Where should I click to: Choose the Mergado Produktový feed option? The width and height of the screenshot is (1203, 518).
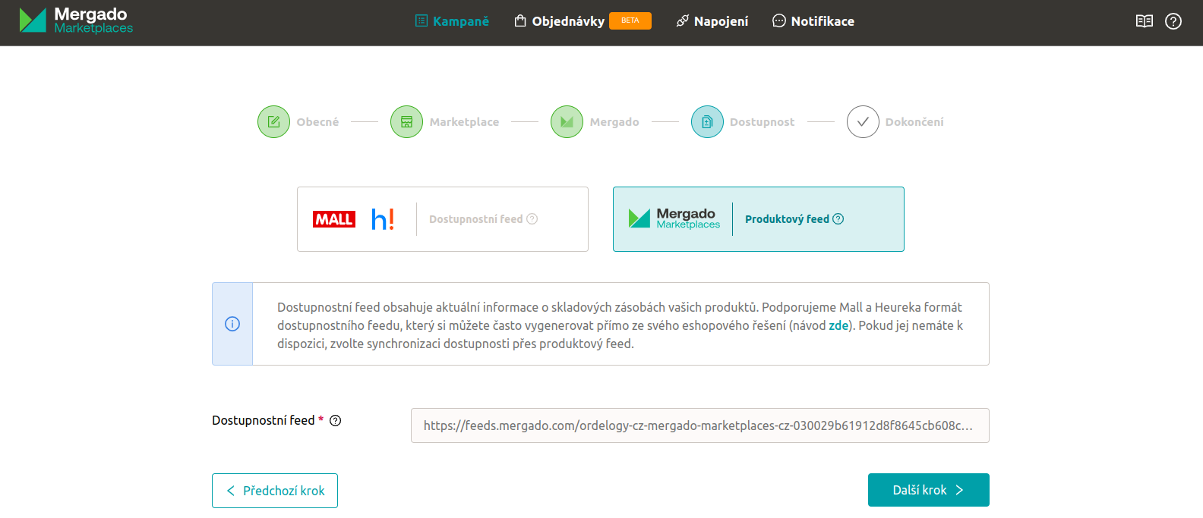(x=758, y=219)
